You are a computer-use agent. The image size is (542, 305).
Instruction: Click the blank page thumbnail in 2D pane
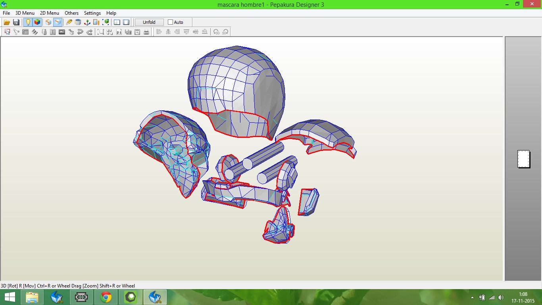pyautogui.click(x=523, y=159)
